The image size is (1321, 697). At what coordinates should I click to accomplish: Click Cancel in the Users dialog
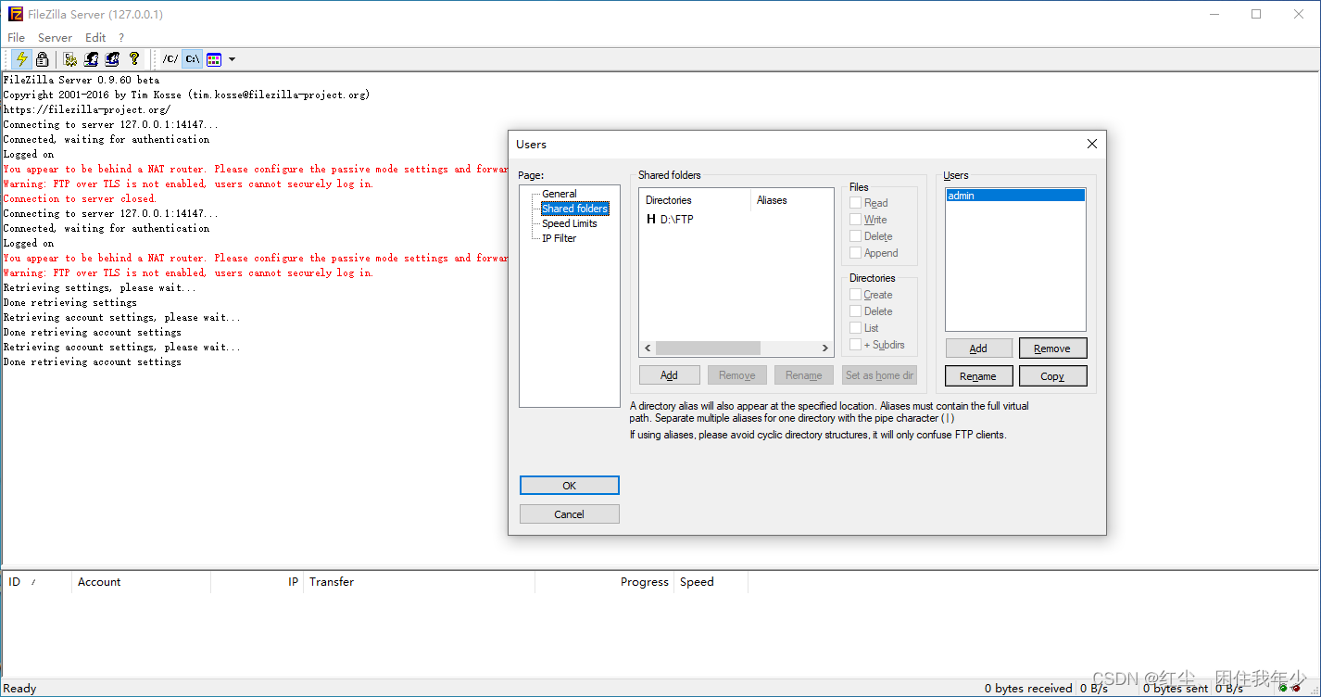point(570,514)
